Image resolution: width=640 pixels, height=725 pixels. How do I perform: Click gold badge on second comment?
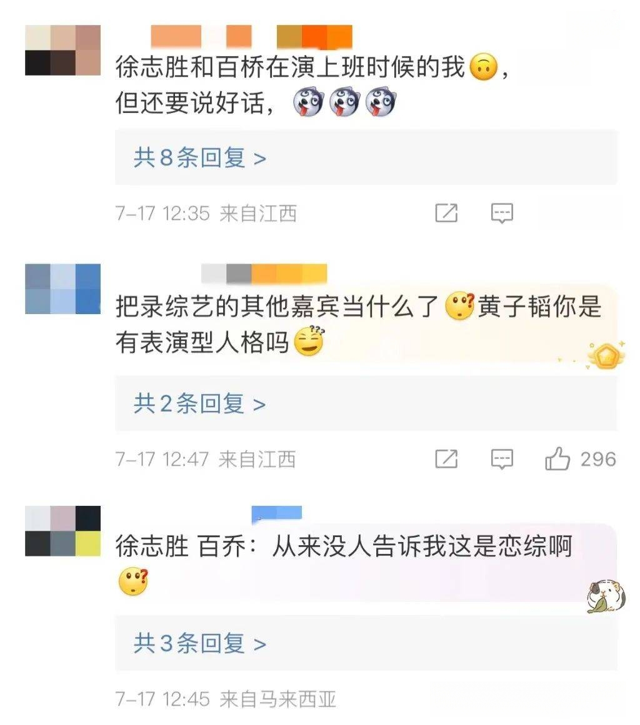point(606,356)
